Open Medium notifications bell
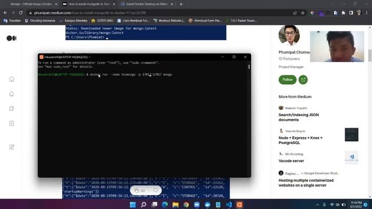The height and width of the screenshot is (209, 372). 12,94
